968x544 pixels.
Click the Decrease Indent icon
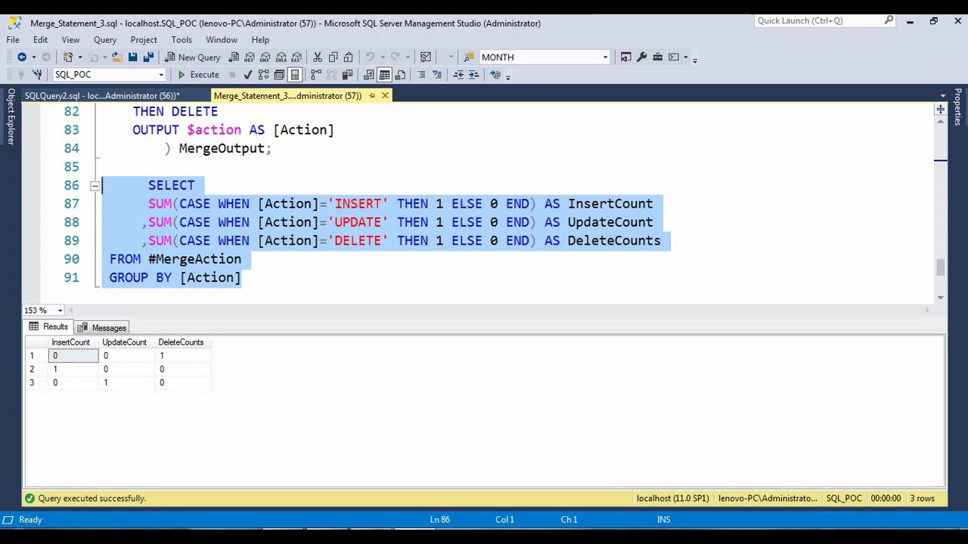(x=458, y=75)
